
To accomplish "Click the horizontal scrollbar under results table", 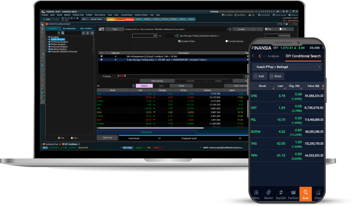I will pyautogui.click(x=151, y=128).
